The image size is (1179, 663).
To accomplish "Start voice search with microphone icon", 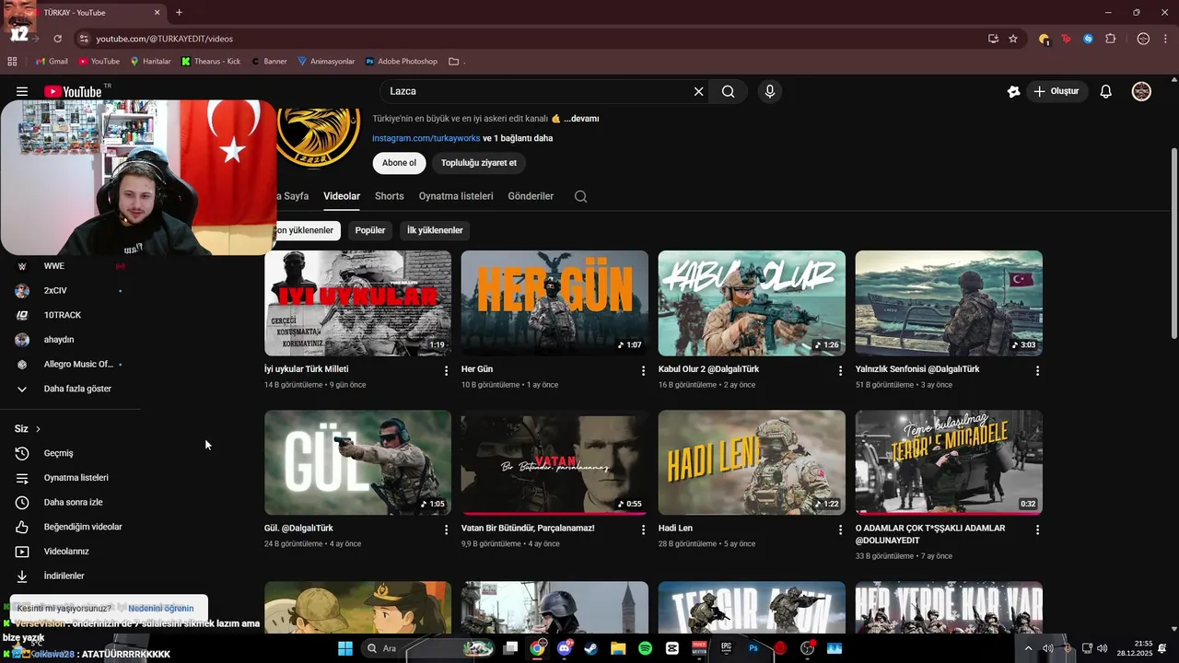I will coord(770,91).
